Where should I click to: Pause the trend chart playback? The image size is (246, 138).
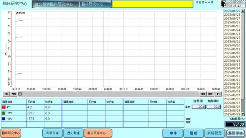[203, 94]
